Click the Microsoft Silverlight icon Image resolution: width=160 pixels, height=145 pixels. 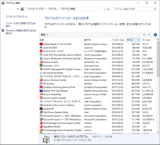click(41, 73)
